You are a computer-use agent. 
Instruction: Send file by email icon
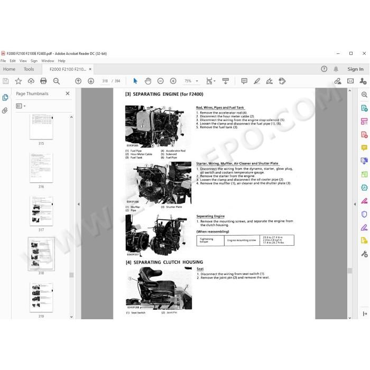[x=350, y=81]
